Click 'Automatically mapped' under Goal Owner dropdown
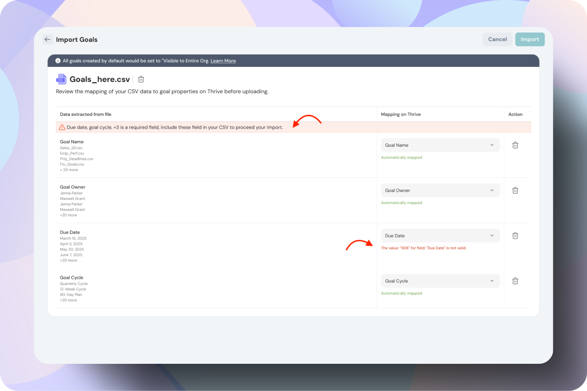Viewport: 587px width, 391px height. (x=401, y=203)
